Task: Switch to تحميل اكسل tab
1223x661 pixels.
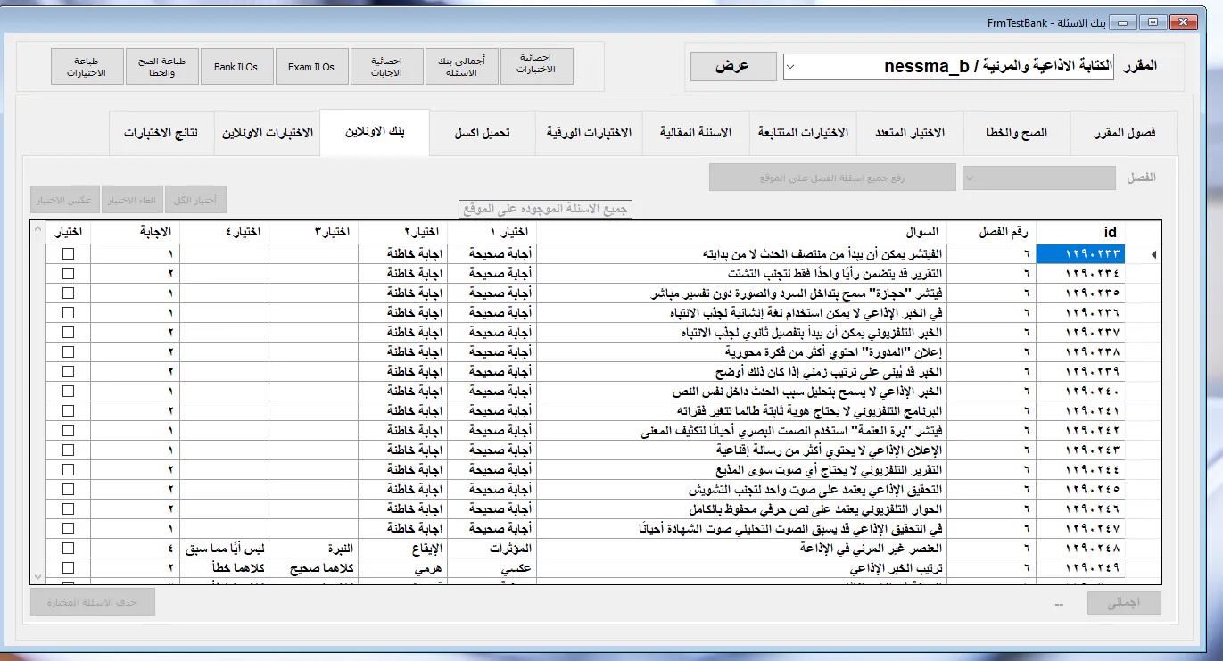Action: (482, 133)
